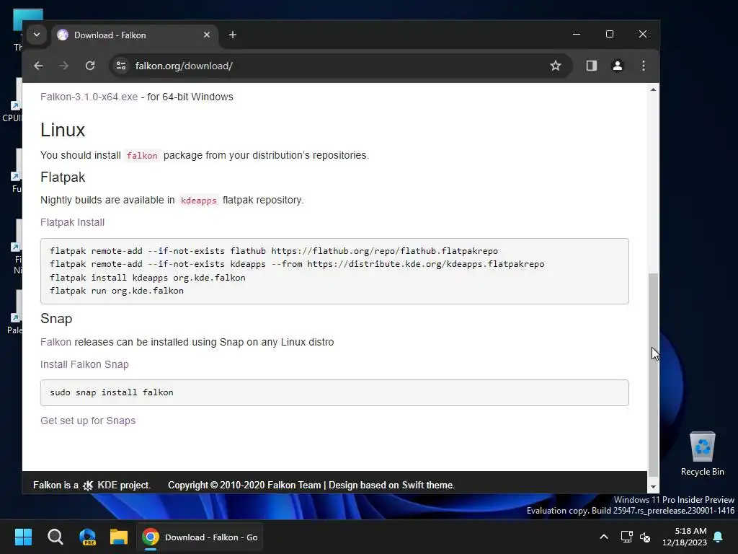Click the falkon package code label
Screen dimensions: 738x554
click(x=142, y=156)
